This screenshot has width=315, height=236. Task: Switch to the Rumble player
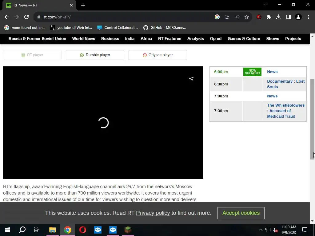(95, 55)
